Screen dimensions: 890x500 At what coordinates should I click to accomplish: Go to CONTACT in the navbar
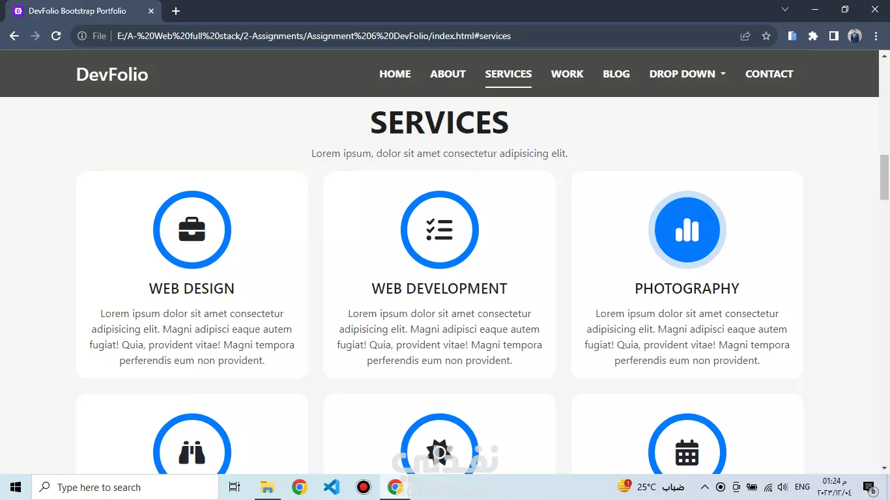(769, 74)
